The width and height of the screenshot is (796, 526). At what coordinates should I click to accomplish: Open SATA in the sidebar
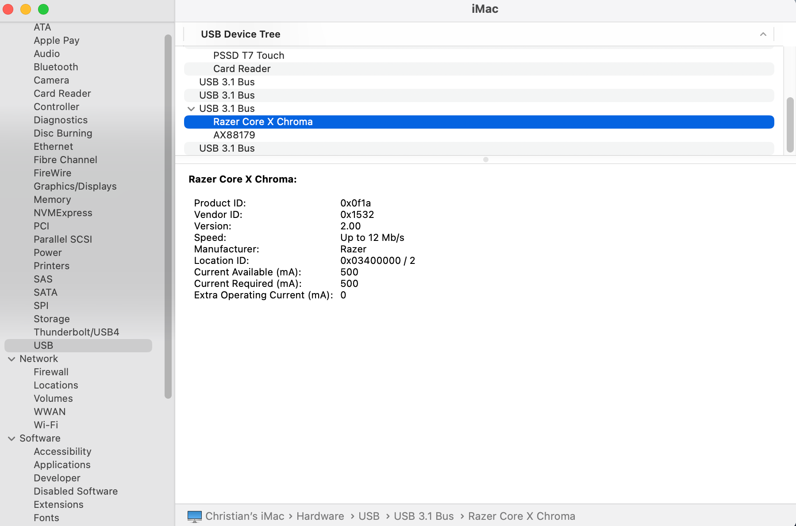click(46, 293)
